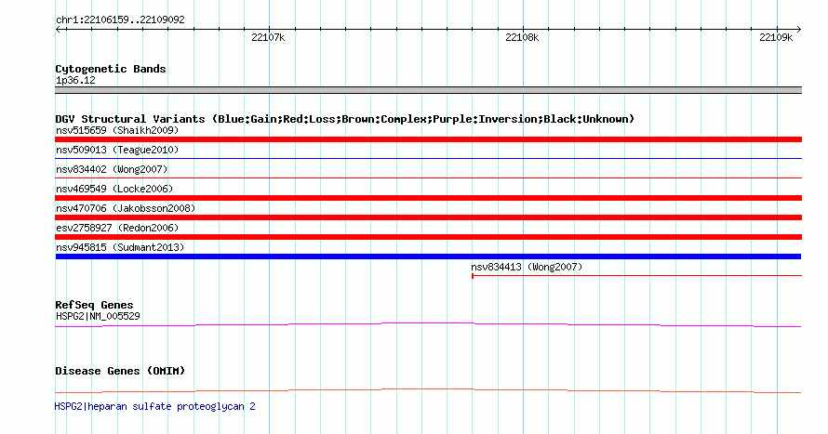Select the RefSeq Genes track title
Screen dimensions: 828x434
94,305
